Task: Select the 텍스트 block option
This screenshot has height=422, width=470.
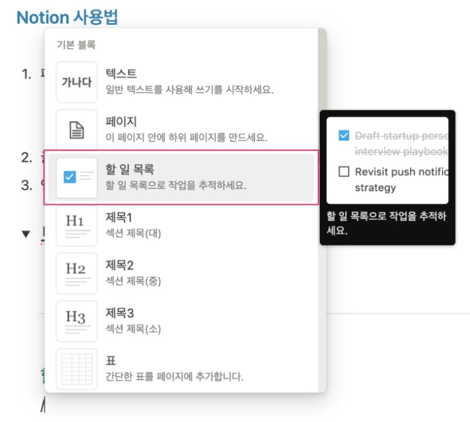Action: pos(181,82)
